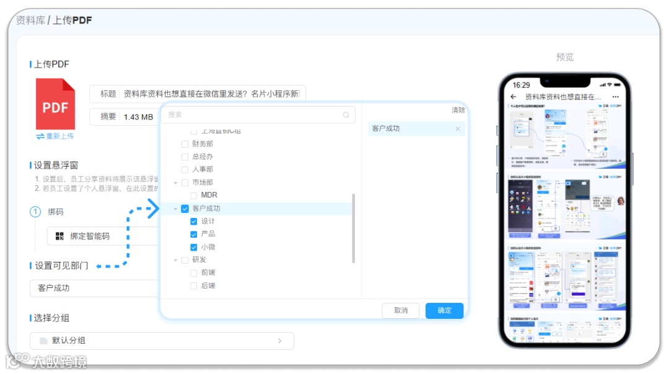This screenshot has width=669, height=374.
Task: Remove 客户成功 from selected list with X
Action: tap(458, 129)
